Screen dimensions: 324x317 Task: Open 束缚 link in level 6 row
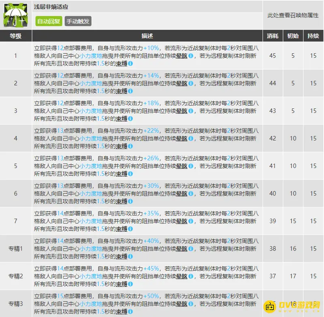pos(122,201)
